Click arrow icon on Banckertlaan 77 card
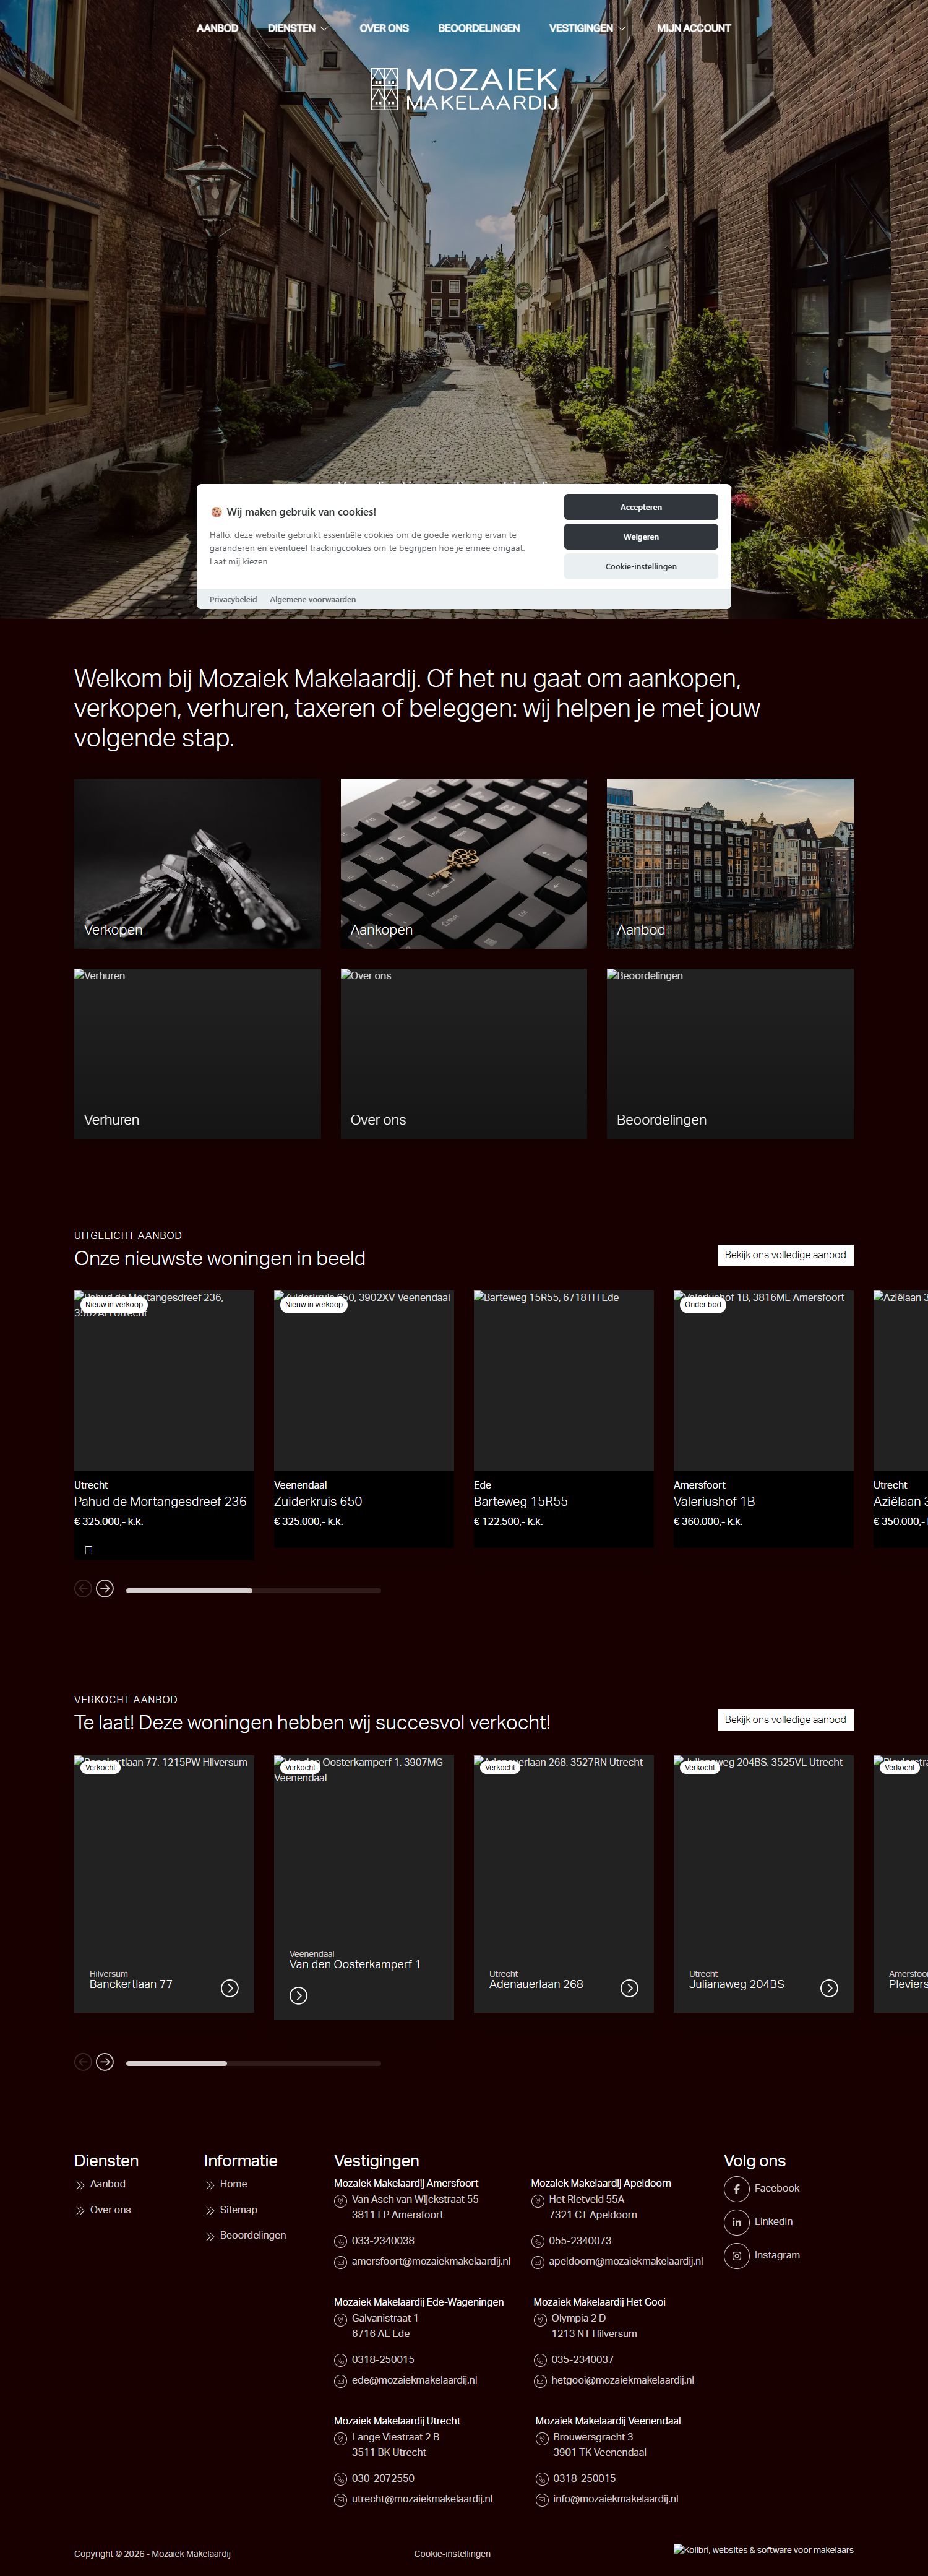The height and width of the screenshot is (2576, 928). pyautogui.click(x=229, y=1988)
